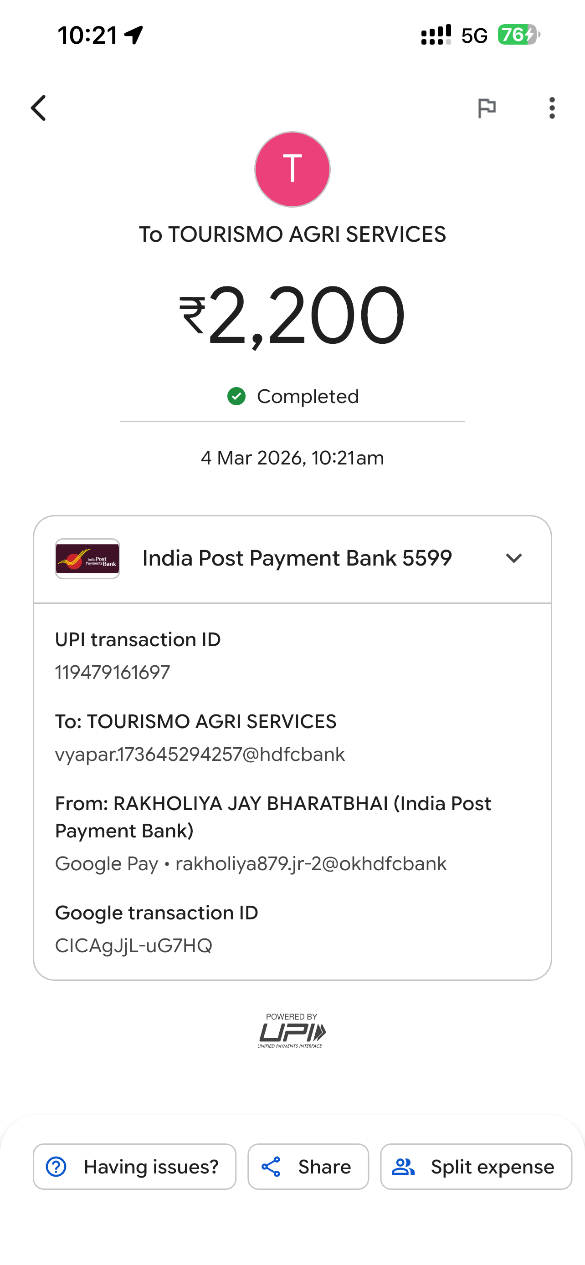The image size is (585, 1265).
Task: Tap the flag report icon
Action: 487,108
